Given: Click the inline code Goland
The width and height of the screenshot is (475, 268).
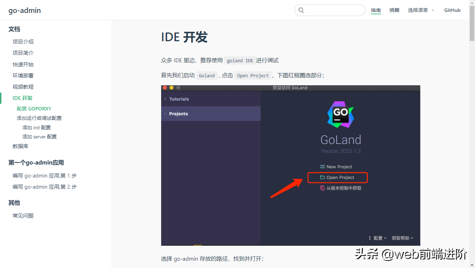Looking at the screenshot, I should tap(207, 75).
